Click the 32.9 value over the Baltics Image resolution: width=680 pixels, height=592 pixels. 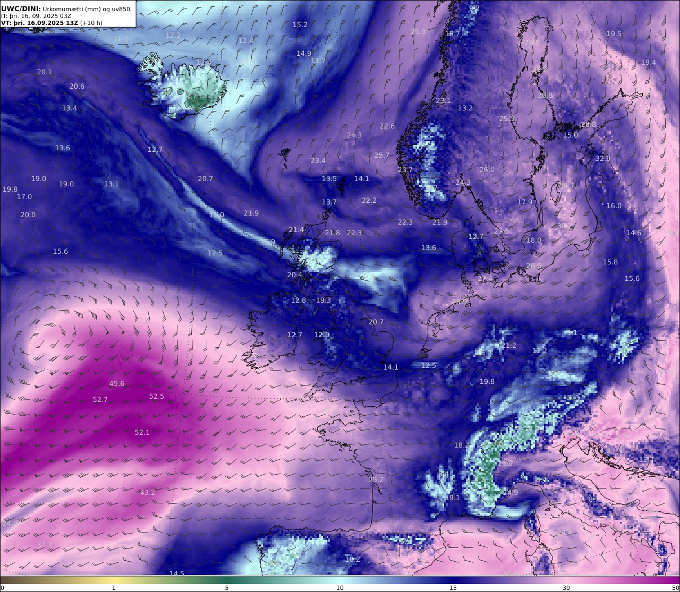[603, 158]
